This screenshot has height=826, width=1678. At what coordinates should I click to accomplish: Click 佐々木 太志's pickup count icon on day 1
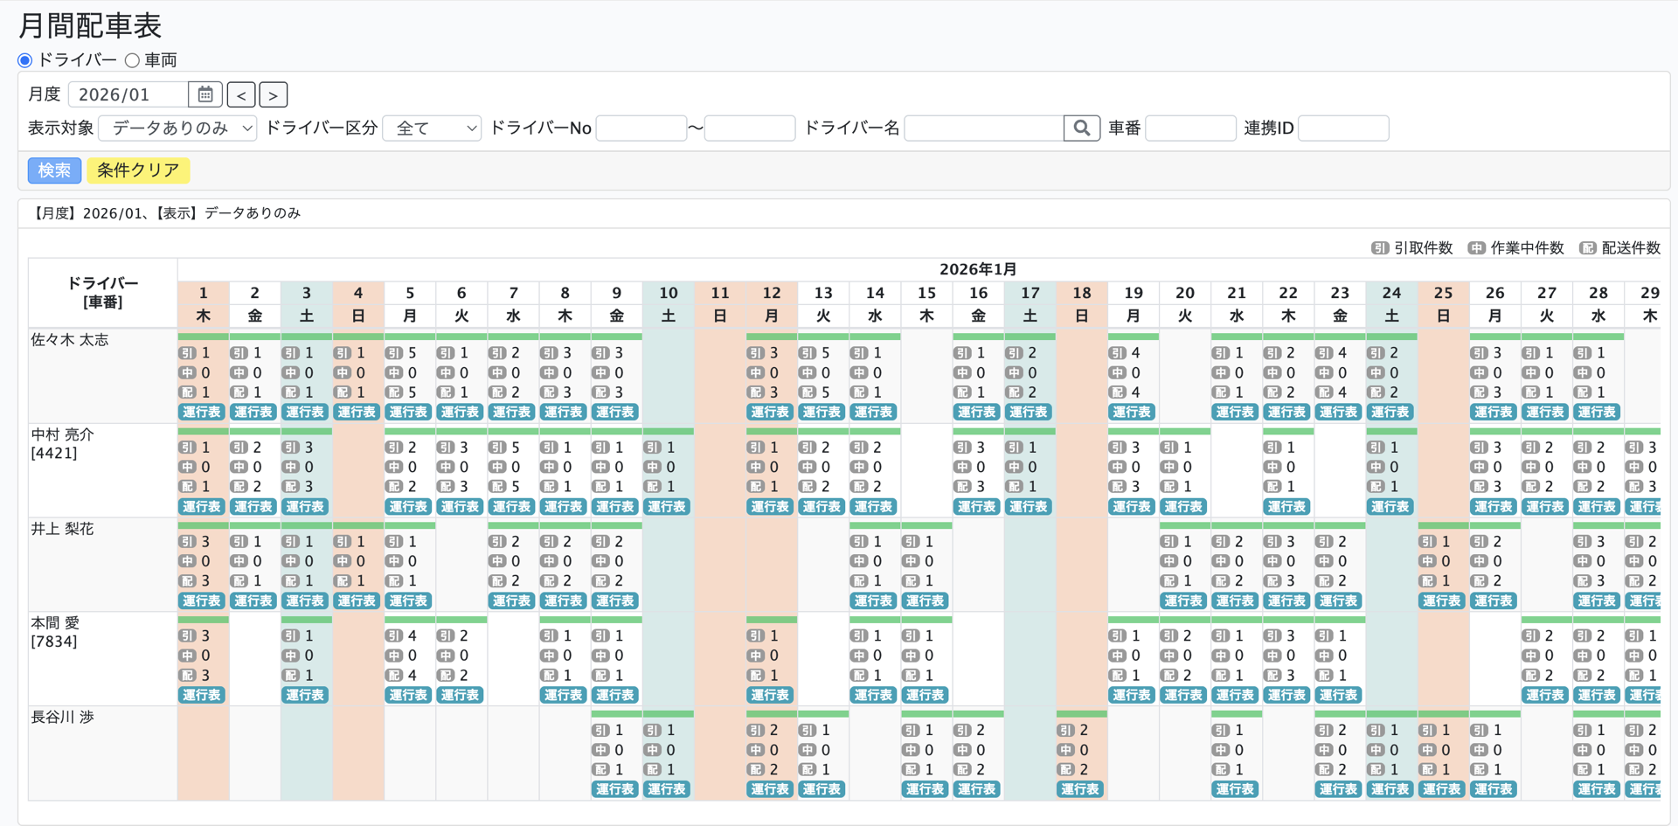coord(188,353)
